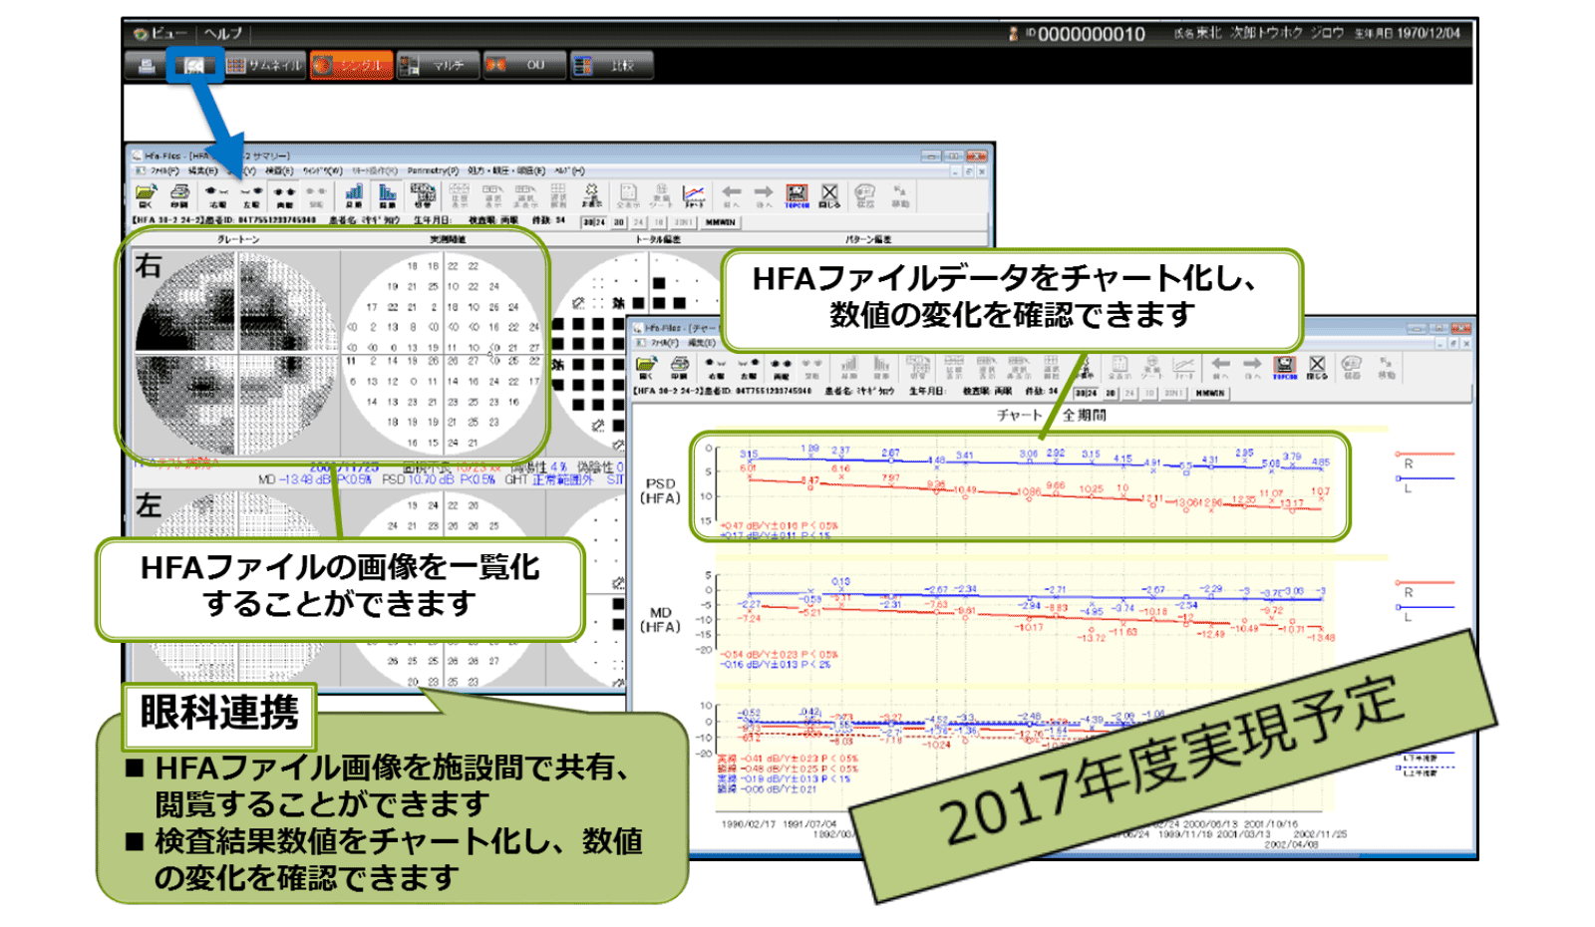Open Perimetry(P) menu in summary window

click(x=433, y=170)
